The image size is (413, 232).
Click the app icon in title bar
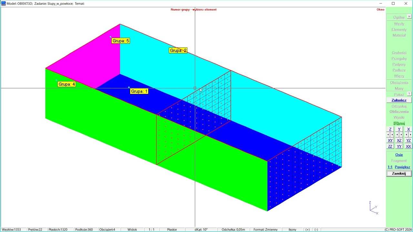[3, 3]
